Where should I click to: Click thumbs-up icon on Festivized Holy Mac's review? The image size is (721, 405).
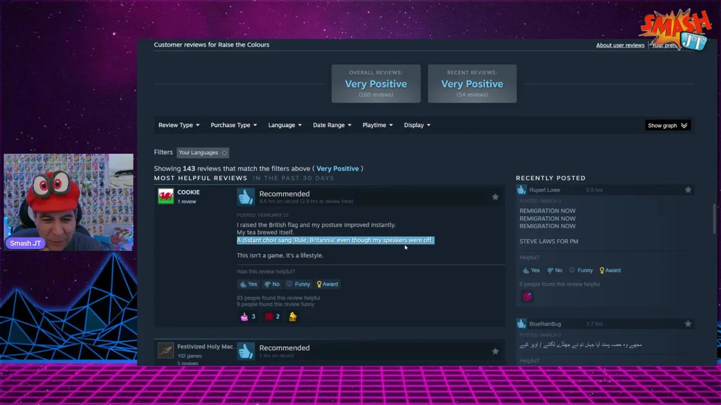(x=246, y=352)
